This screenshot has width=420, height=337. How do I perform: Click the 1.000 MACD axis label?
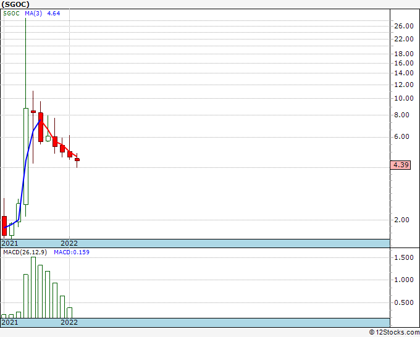pyautogui.click(x=404, y=280)
